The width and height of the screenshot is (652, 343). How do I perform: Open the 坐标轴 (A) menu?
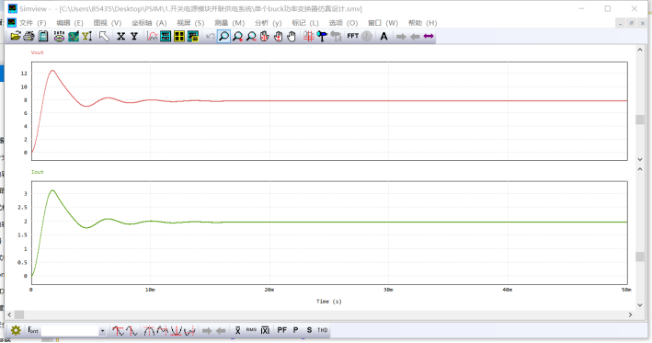click(x=149, y=23)
